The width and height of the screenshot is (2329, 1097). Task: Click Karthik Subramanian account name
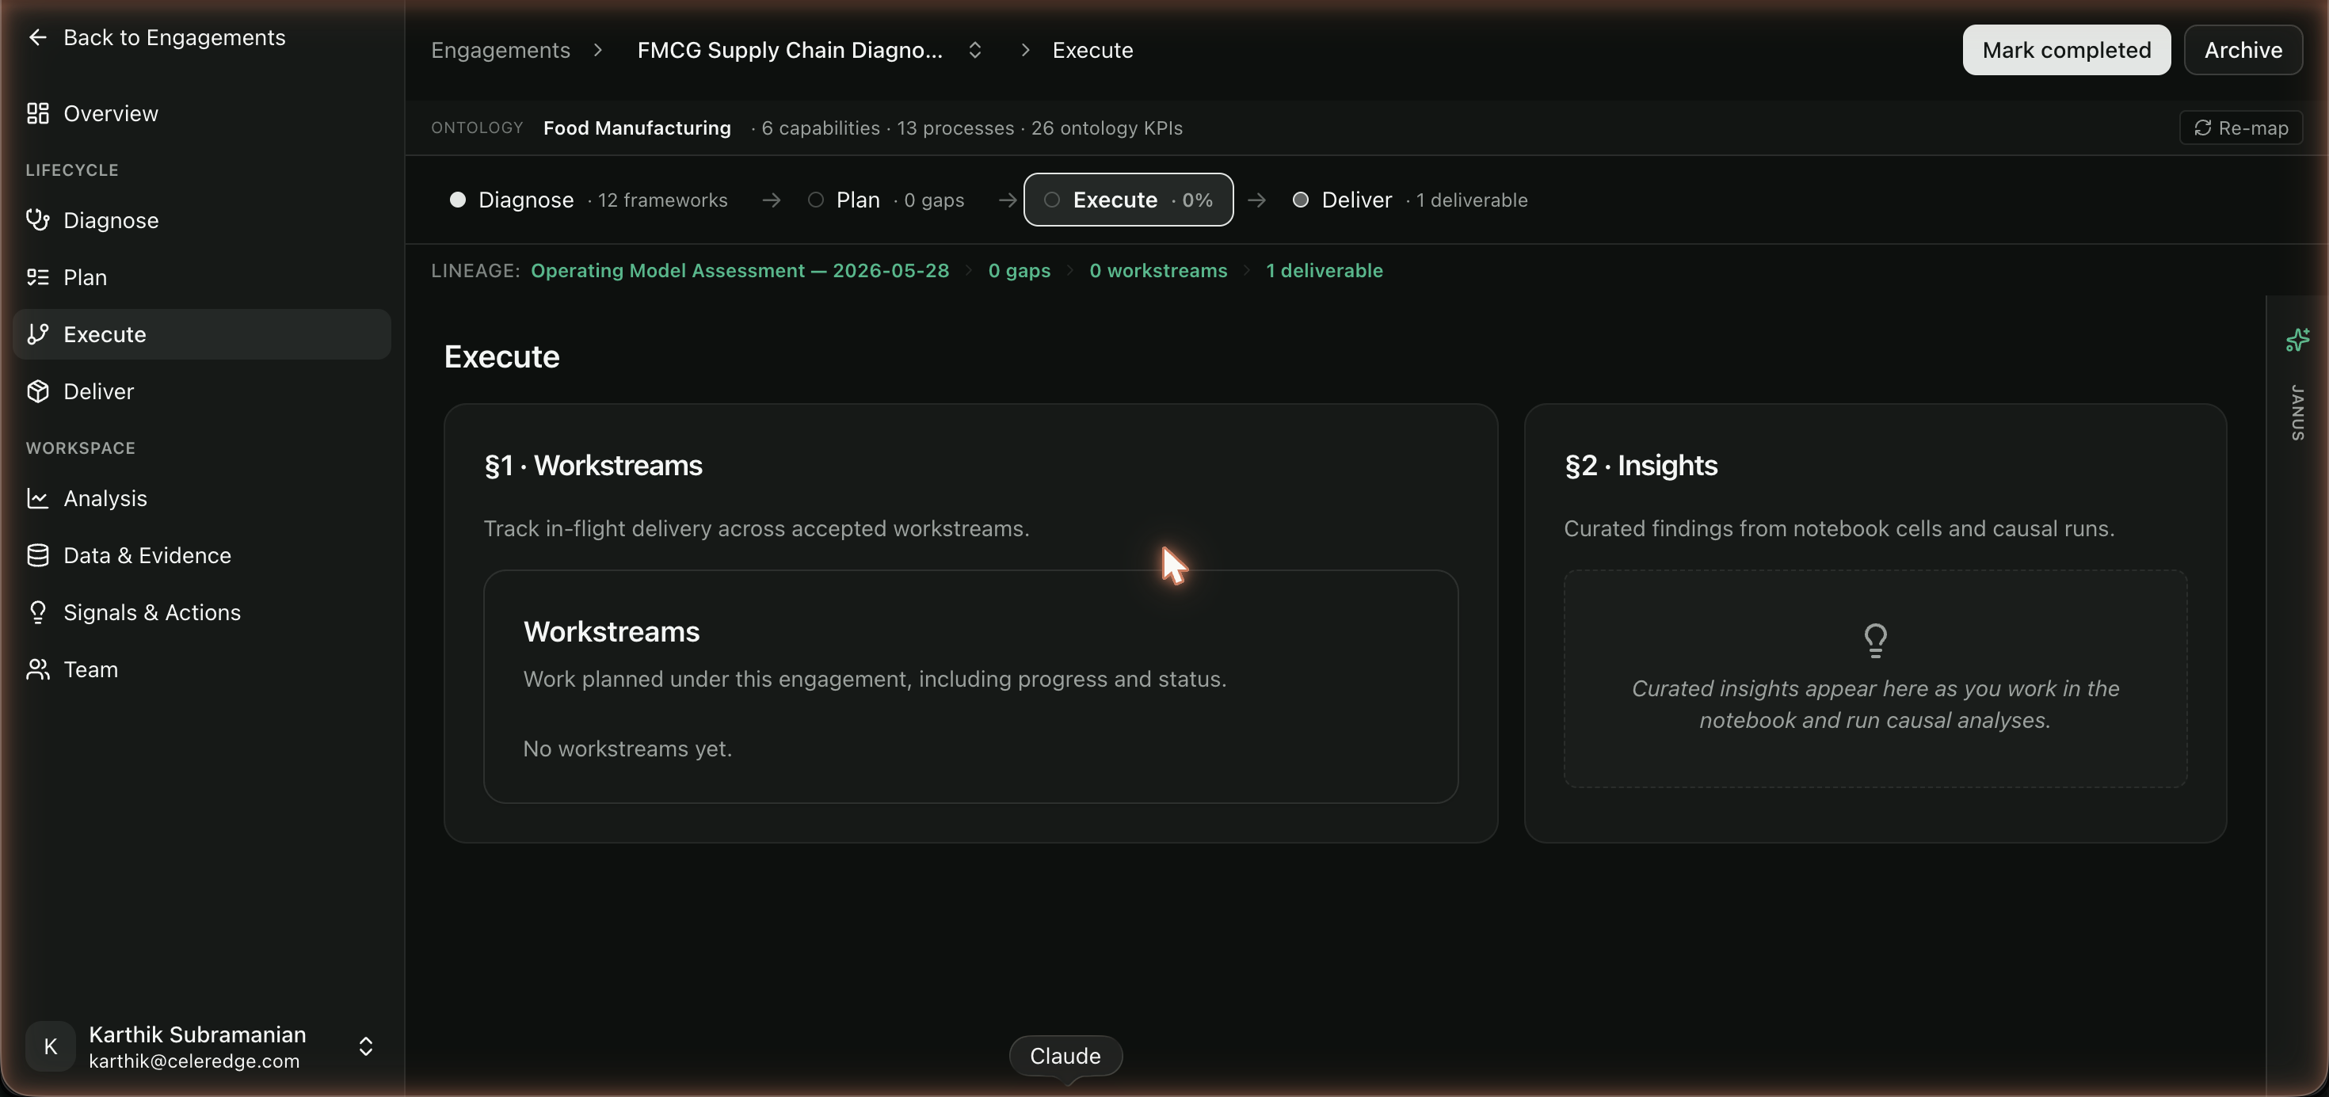coord(197,1034)
